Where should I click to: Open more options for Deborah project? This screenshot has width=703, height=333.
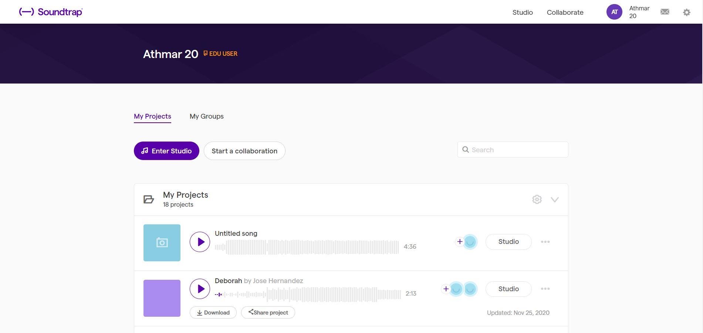click(x=545, y=289)
